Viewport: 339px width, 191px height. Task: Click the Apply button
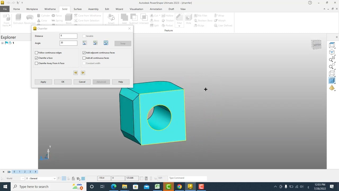click(43, 82)
